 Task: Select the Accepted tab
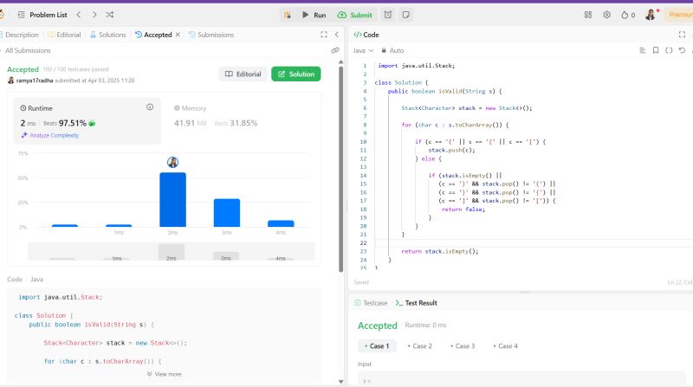pos(153,35)
